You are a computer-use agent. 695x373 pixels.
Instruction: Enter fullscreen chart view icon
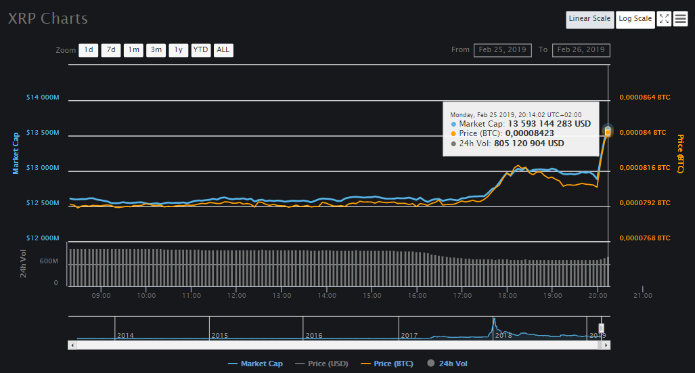pyautogui.click(x=664, y=19)
